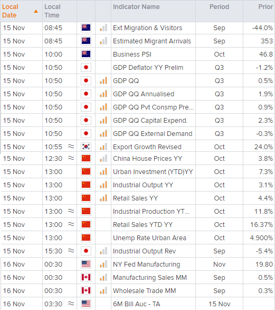Click importance bars icon for GDP QQ
275x310 pixels.
[x=103, y=80]
